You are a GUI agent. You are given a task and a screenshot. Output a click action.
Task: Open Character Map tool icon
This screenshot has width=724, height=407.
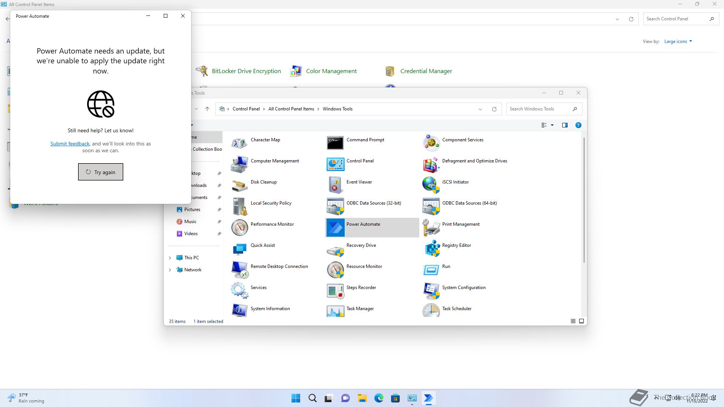click(x=239, y=143)
